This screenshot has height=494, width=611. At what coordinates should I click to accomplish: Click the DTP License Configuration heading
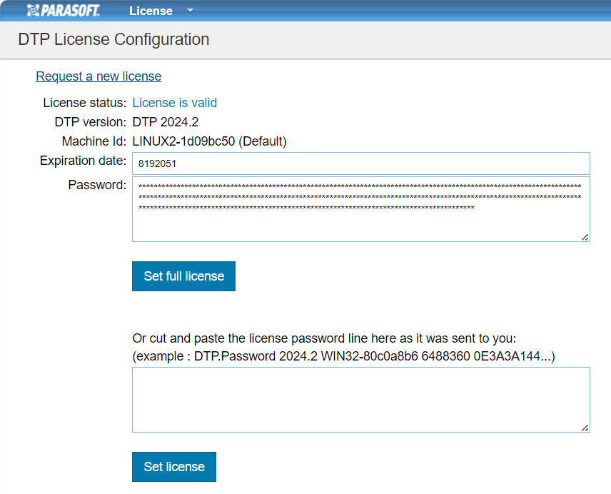tap(113, 39)
